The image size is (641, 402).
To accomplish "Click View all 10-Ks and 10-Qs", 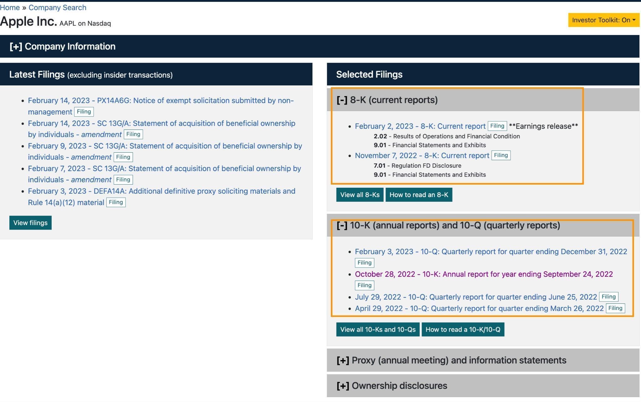I will (x=377, y=329).
